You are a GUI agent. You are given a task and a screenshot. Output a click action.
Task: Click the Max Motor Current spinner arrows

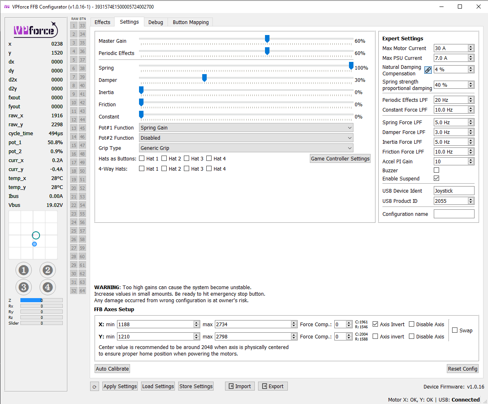[x=471, y=48]
